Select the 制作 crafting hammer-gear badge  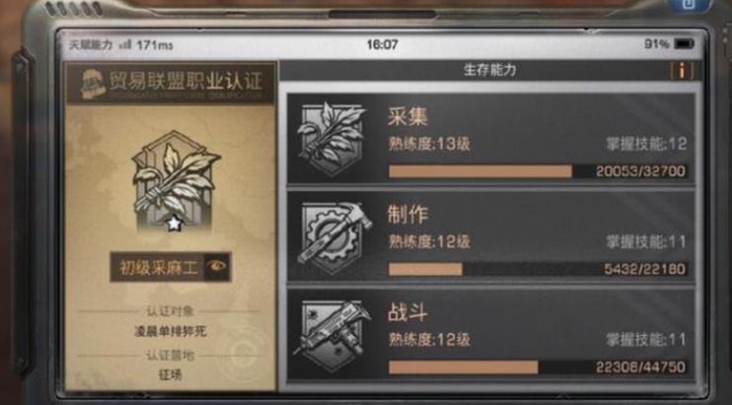[333, 237]
